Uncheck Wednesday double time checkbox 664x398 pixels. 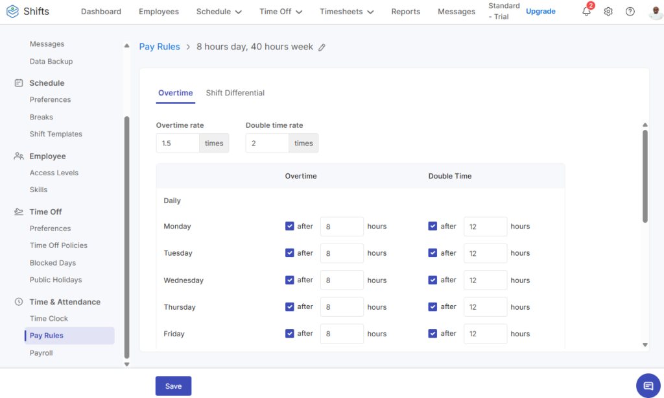[433, 280]
